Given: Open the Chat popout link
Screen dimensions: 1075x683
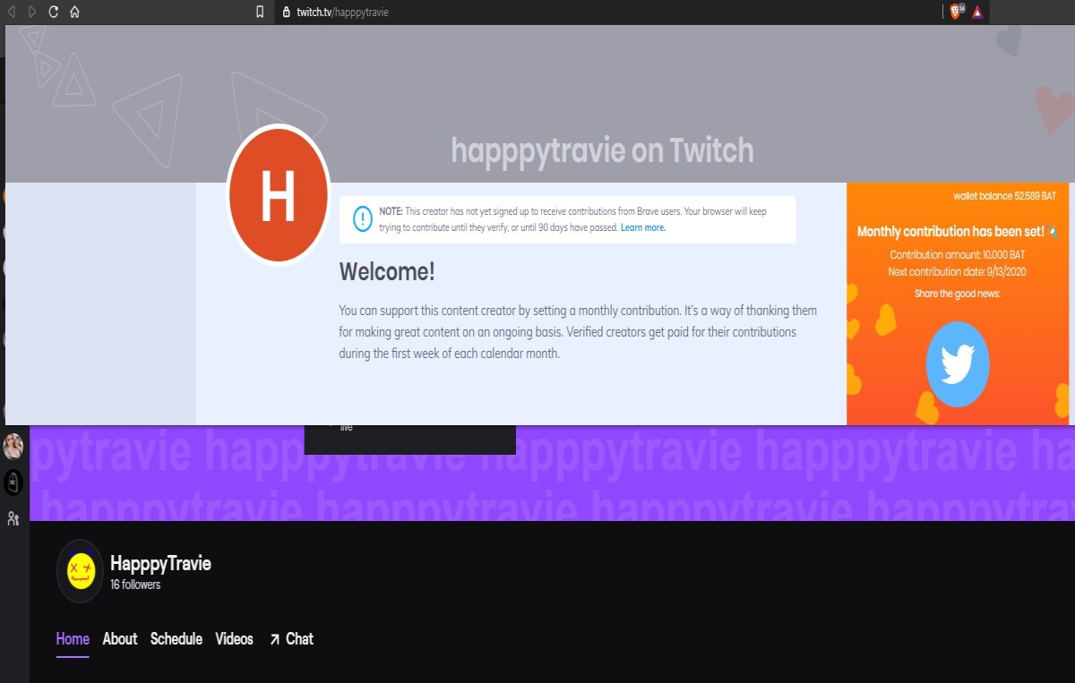Looking at the screenshot, I should [291, 639].
